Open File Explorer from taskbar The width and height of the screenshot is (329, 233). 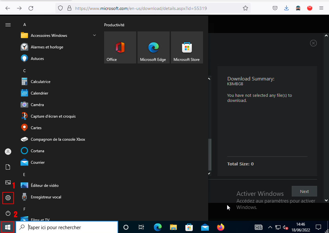(x=173, y=227)
